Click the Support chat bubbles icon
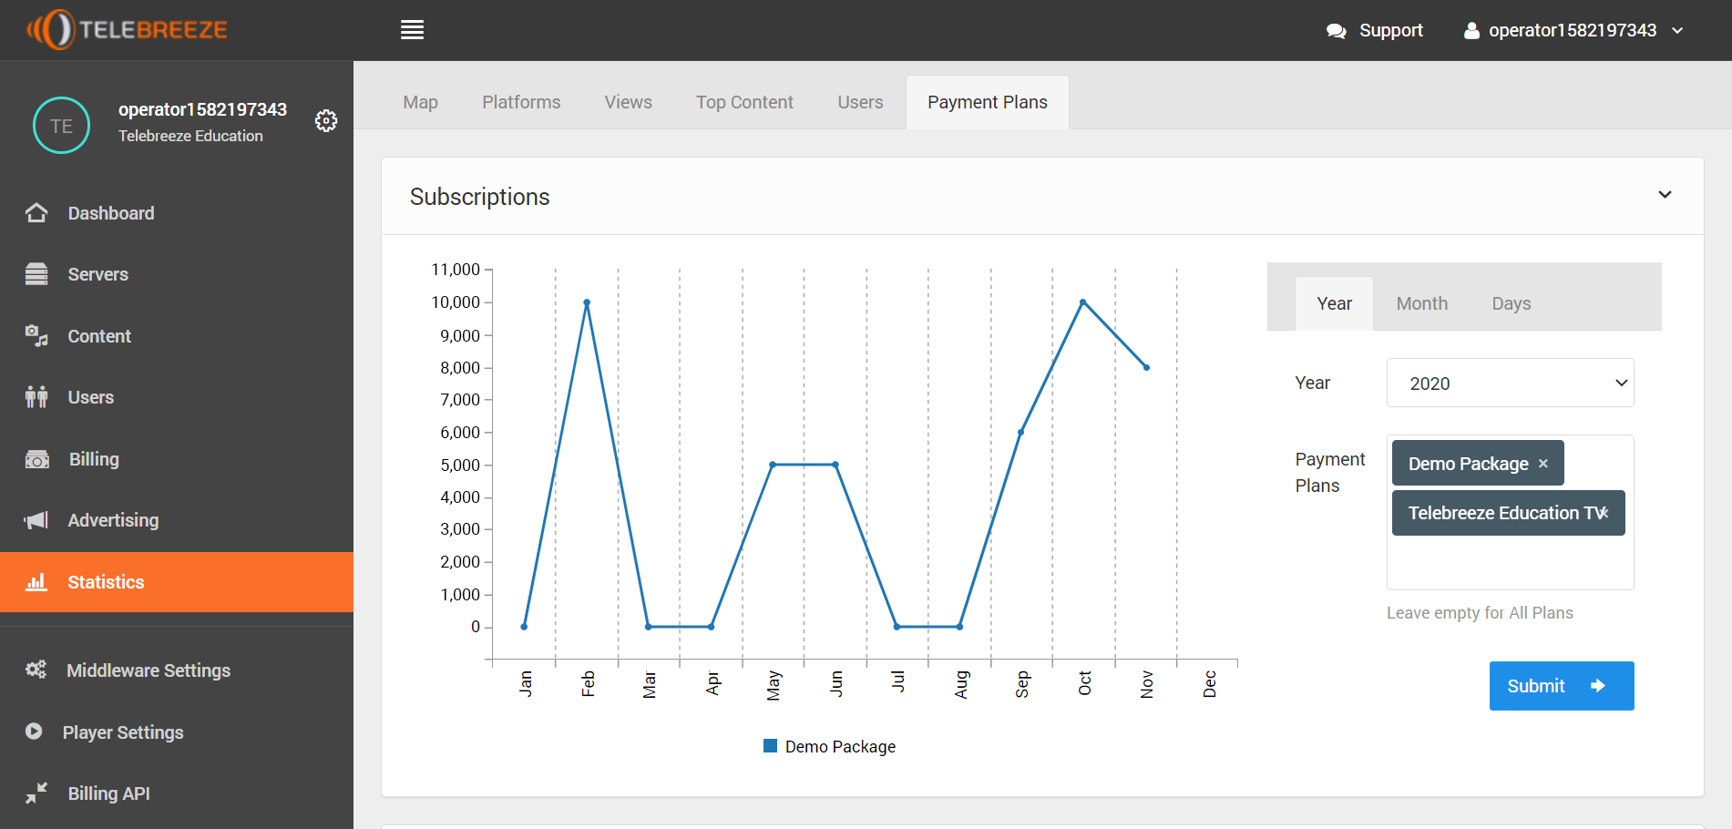 click(x=1336, y=31)
